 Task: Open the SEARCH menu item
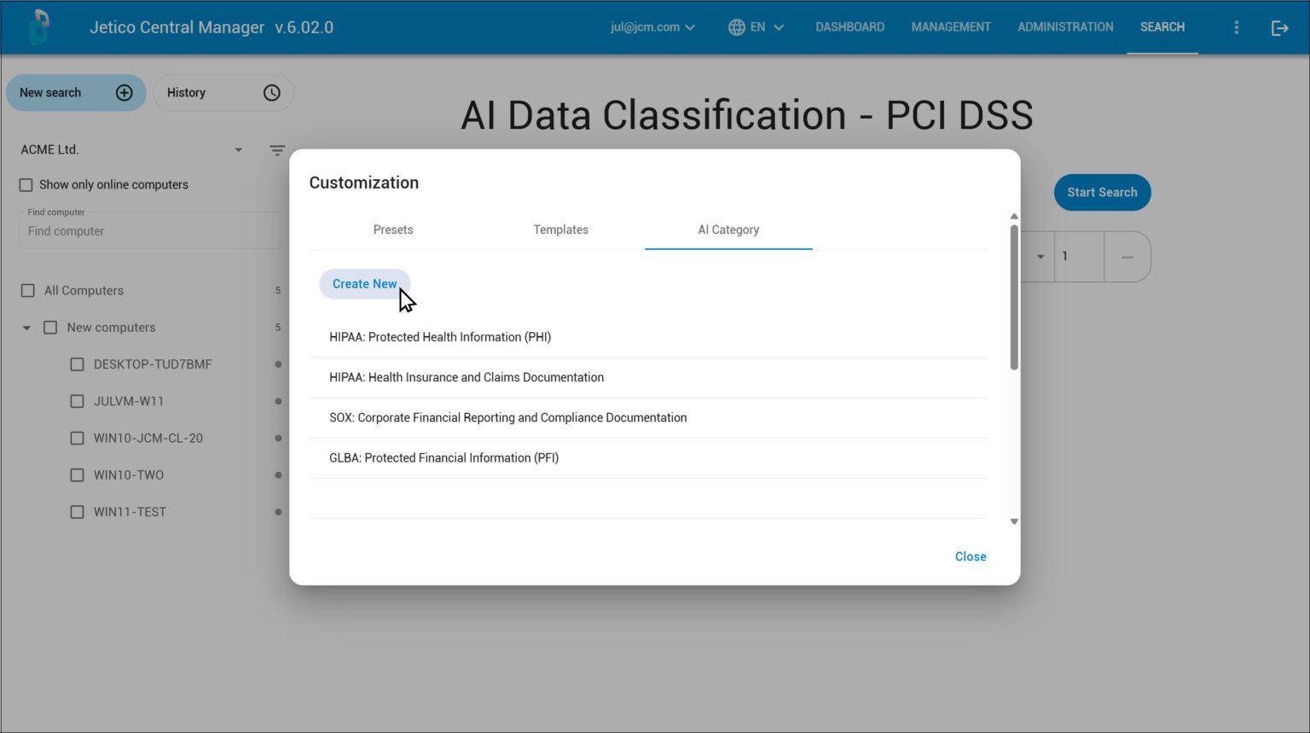point(1162,27)
